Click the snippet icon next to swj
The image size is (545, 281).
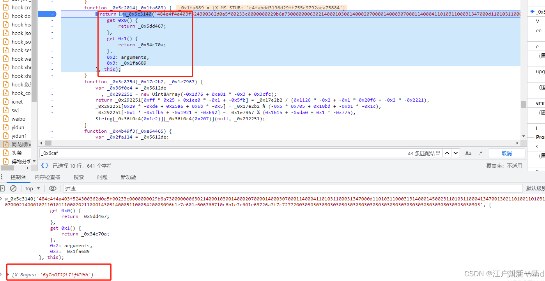(6, 110)
